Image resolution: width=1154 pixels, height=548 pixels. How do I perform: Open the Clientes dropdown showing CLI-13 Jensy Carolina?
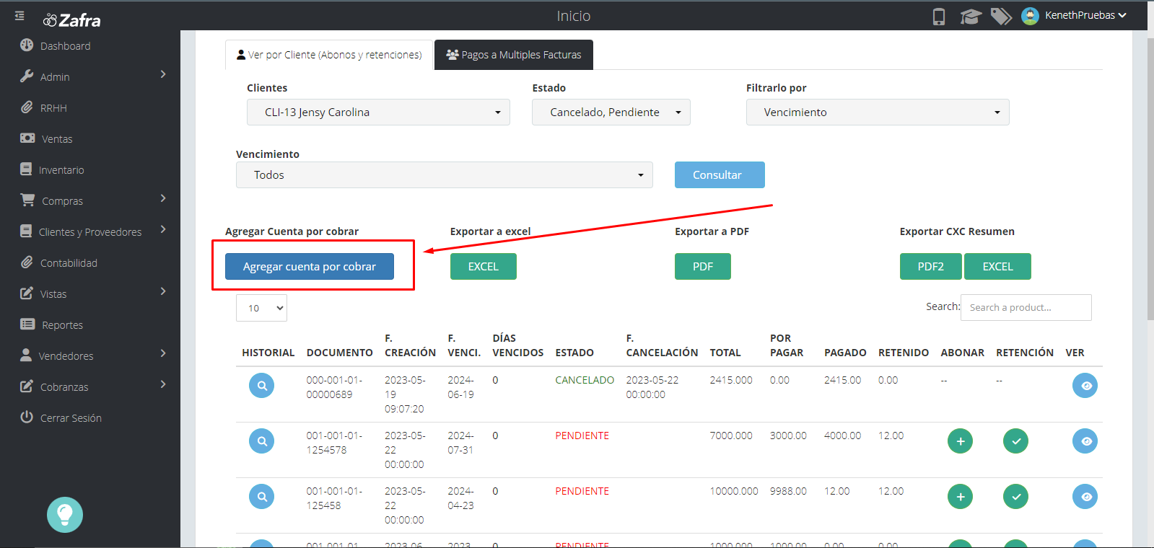click(378, 112)
